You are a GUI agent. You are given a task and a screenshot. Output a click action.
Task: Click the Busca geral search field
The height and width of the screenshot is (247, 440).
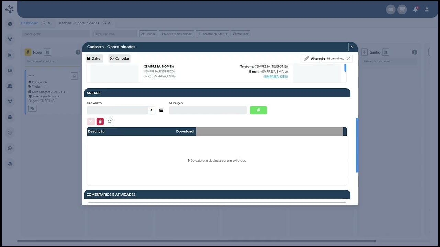55,34
